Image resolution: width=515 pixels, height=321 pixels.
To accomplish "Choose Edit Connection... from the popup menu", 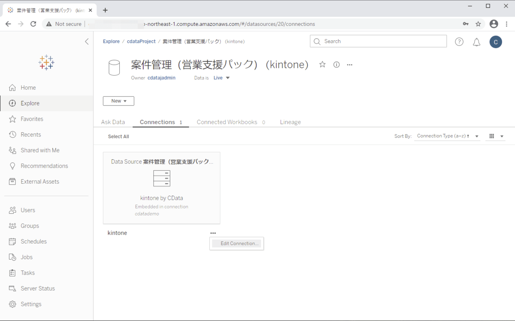I will 236,243.
